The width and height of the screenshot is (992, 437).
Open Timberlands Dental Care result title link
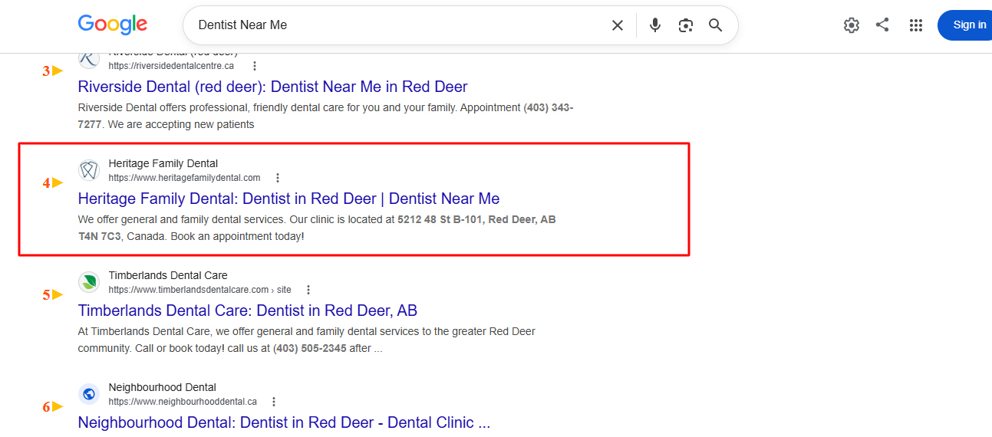tap(248, 310)
